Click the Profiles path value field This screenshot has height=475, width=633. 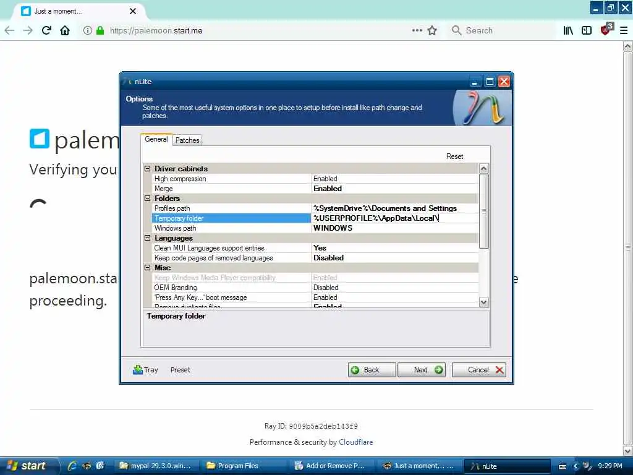pos(395,208)
